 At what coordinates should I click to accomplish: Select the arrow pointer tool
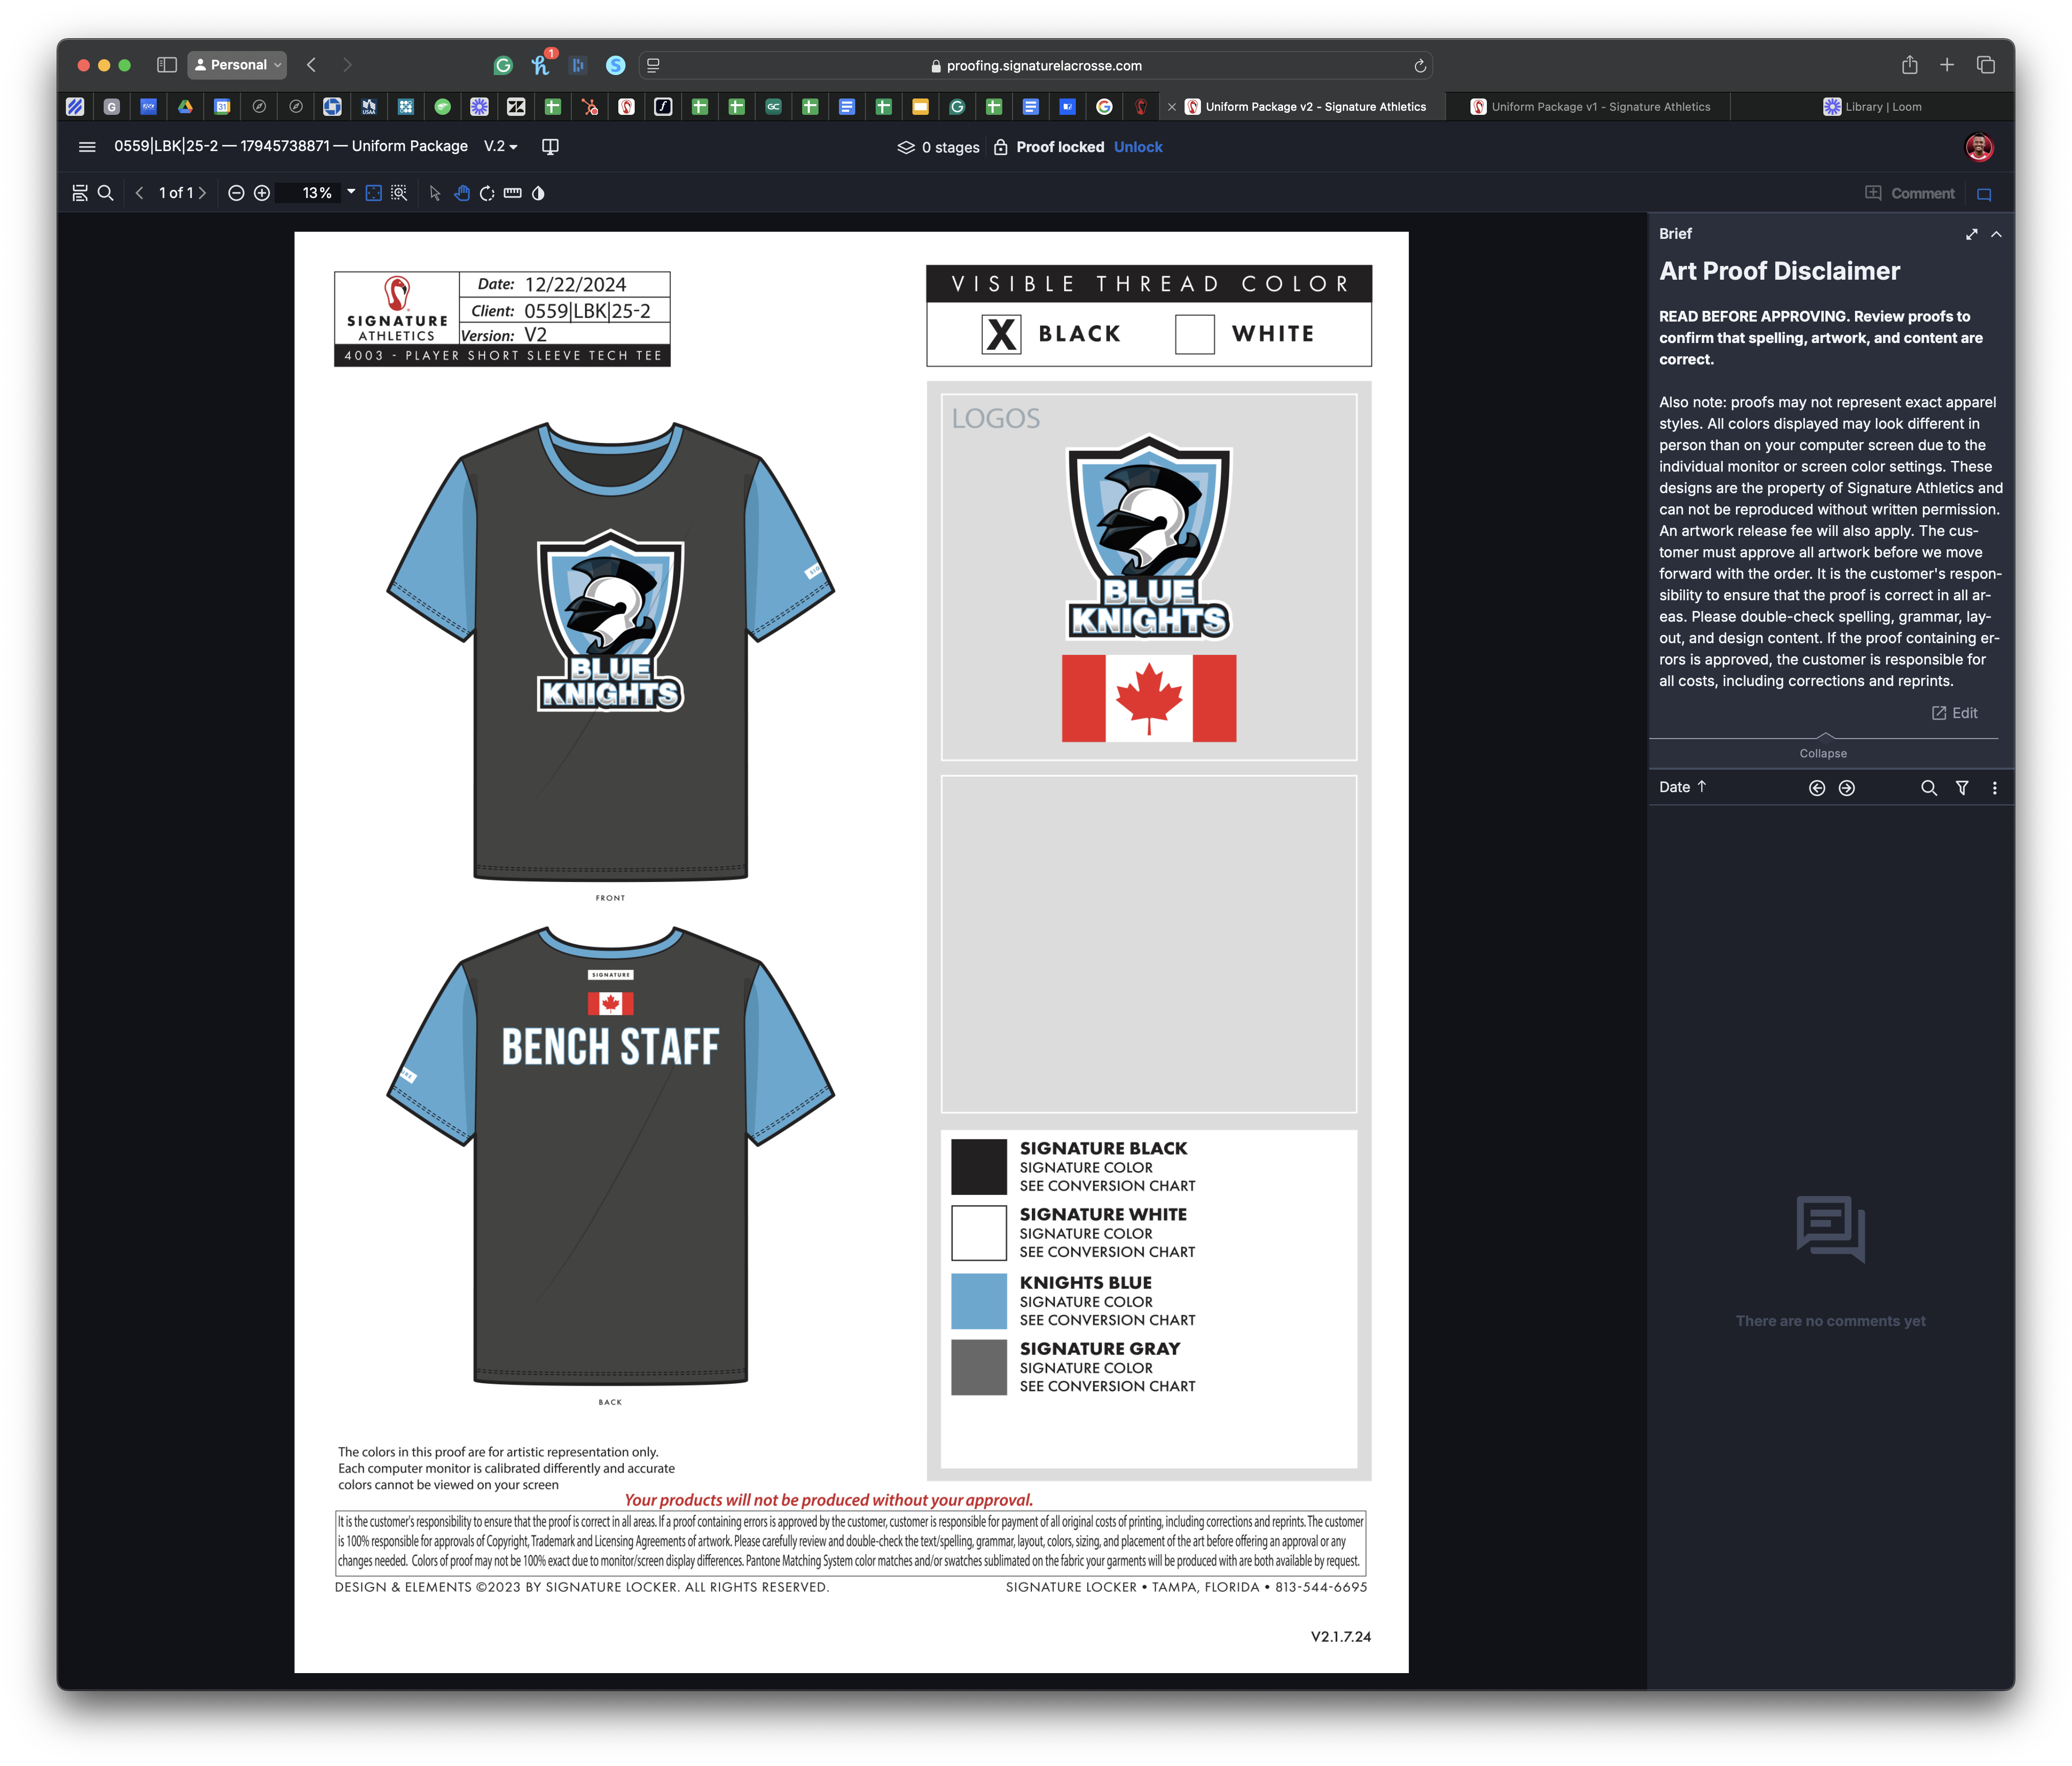[435, 193]
